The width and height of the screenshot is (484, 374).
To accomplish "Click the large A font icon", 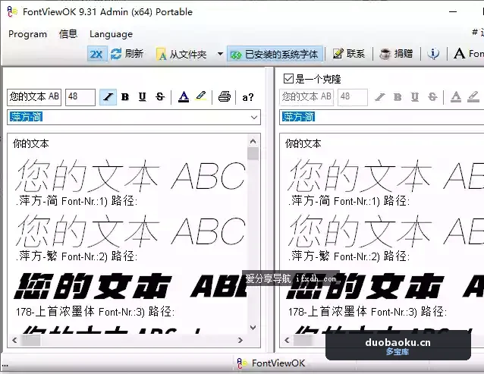I will (x=459, y=54).
